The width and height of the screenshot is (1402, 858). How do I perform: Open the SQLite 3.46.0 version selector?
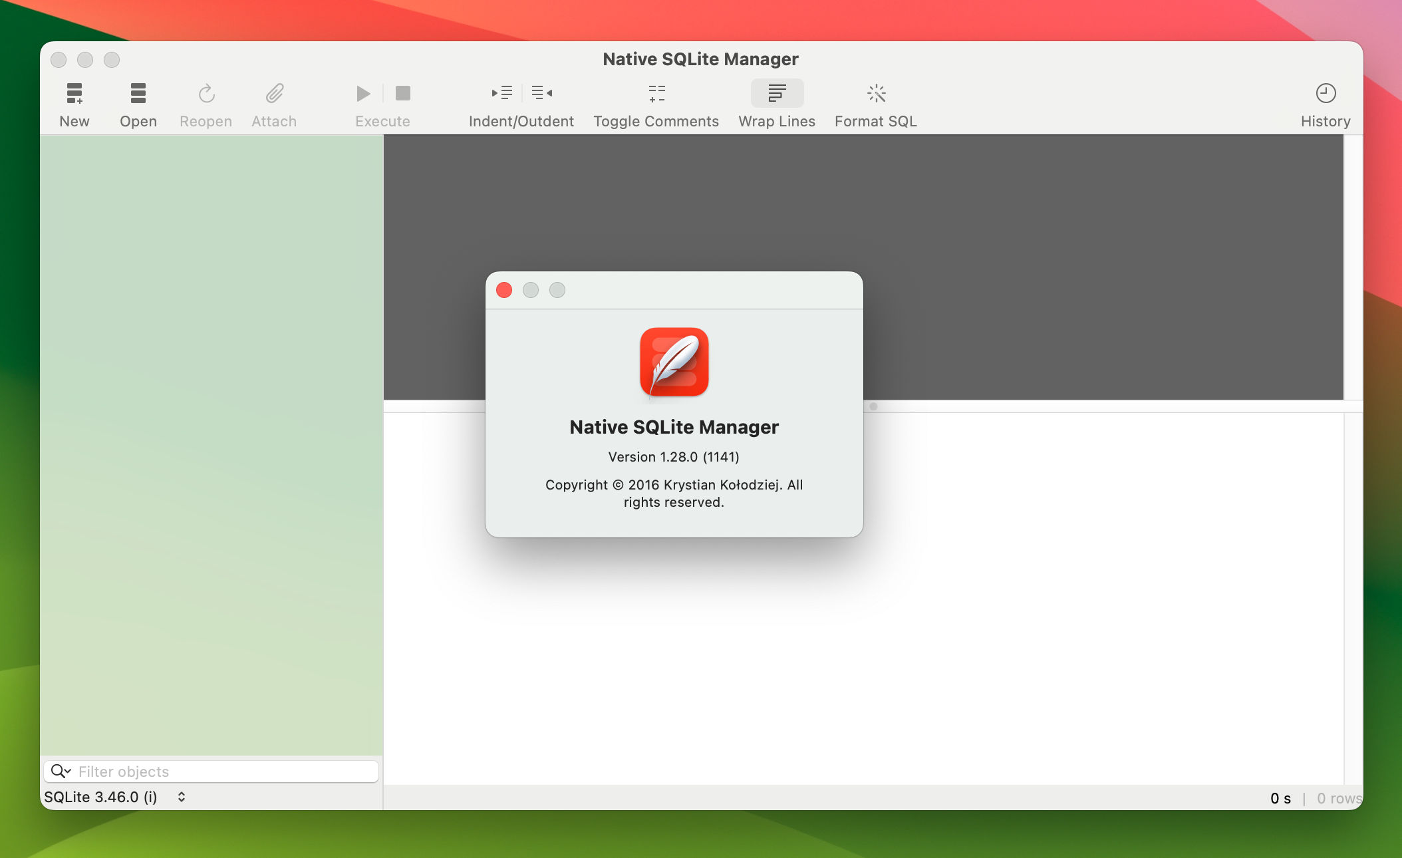pos(116,797)
